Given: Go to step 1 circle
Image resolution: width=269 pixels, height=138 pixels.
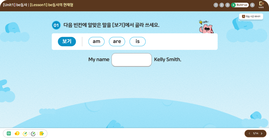Looking at the screenshot, I should [216, 5].
